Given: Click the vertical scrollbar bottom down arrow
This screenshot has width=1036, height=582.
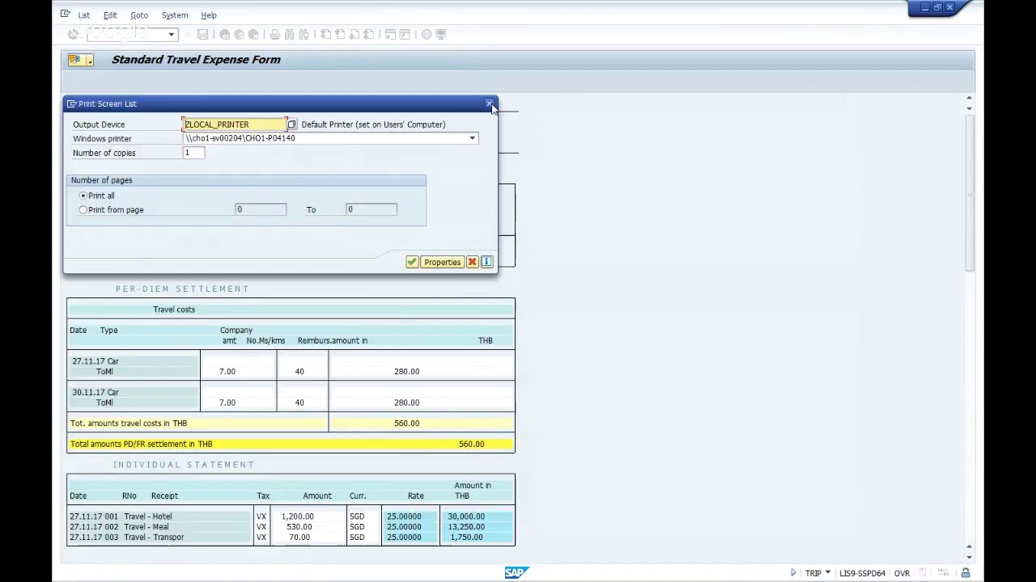Looking at the screenshot, I should tap(969, 557).
